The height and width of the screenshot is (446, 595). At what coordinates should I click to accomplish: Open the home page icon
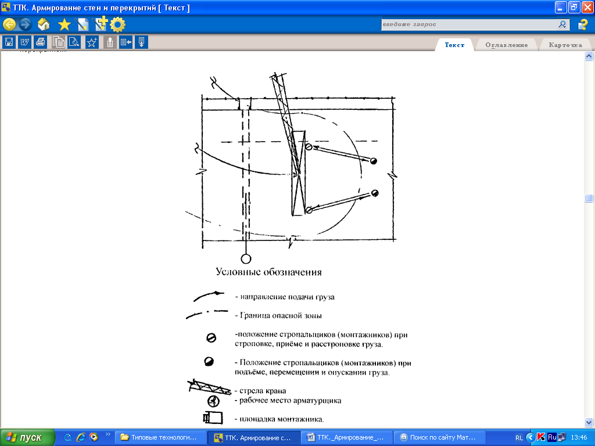click(x=44, y=24)
